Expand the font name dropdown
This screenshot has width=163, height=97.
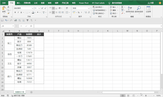coord(33,8)
